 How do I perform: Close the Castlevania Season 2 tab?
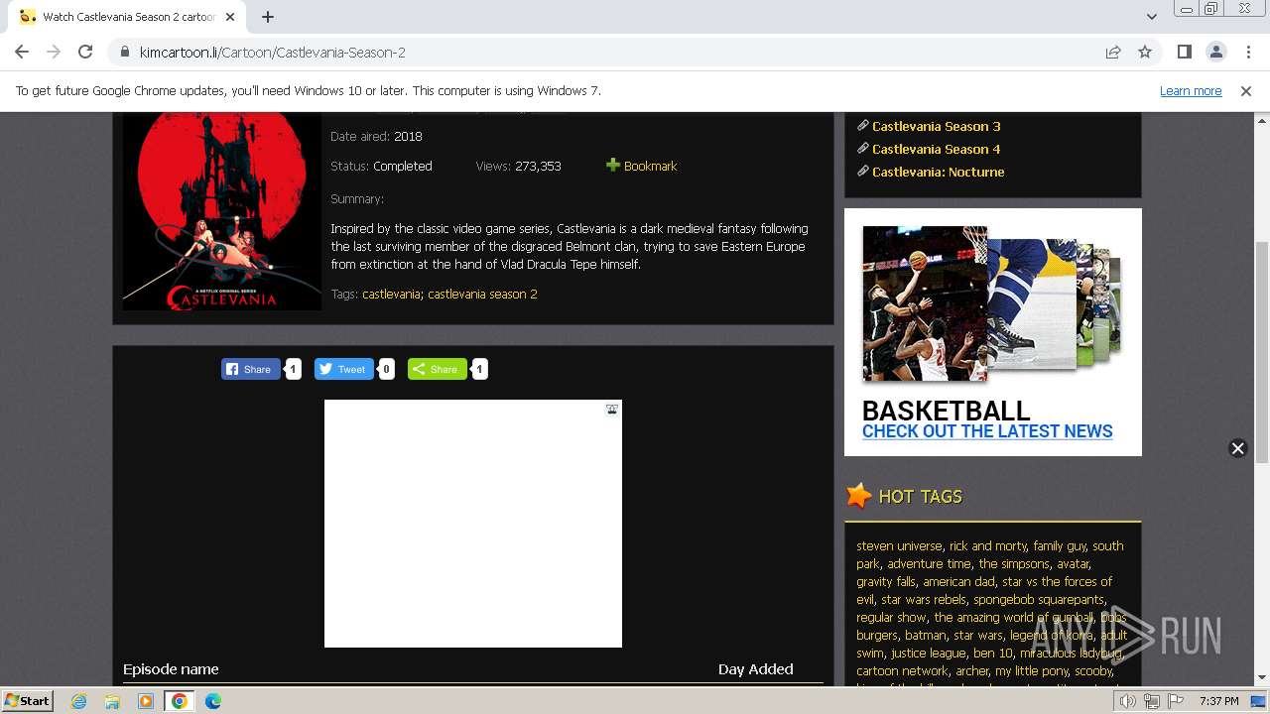[x=230, y=17]
